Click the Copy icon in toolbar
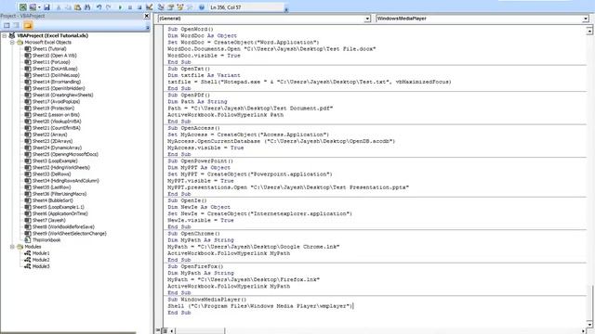Image resolution: width=595 pixels, height=334 pixels. coord(68,7)
